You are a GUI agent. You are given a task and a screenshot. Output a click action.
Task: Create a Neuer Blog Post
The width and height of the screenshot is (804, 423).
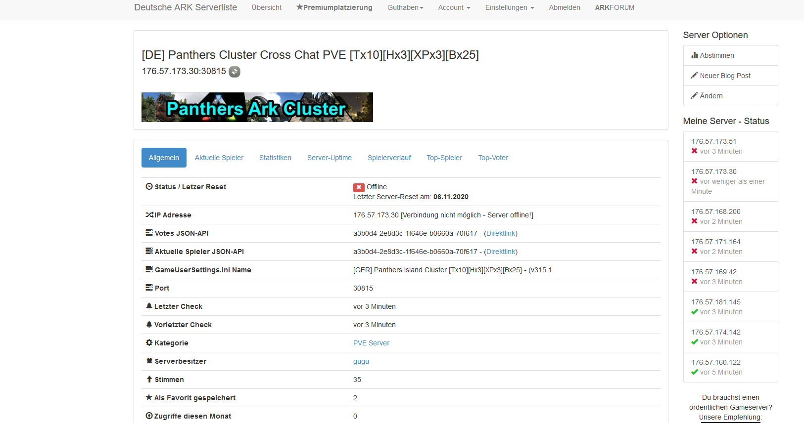tap(731, 76)
